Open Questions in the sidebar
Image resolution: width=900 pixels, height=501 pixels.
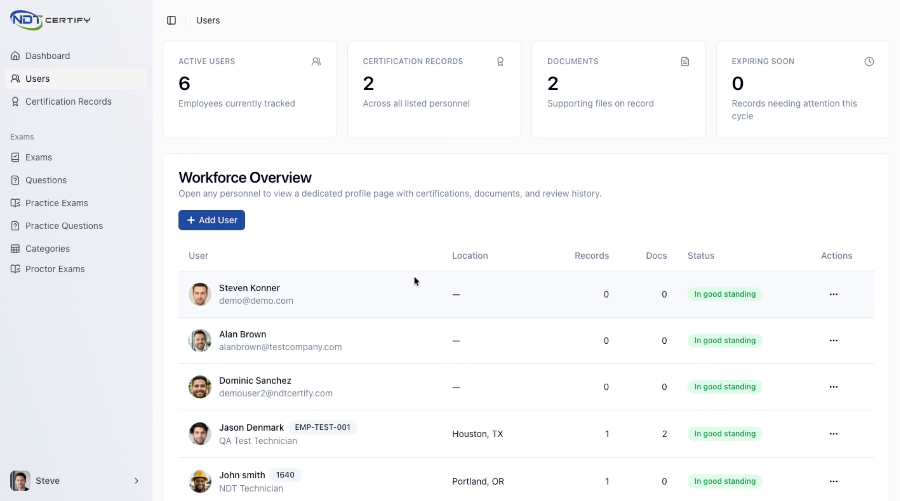click(76, 180)
